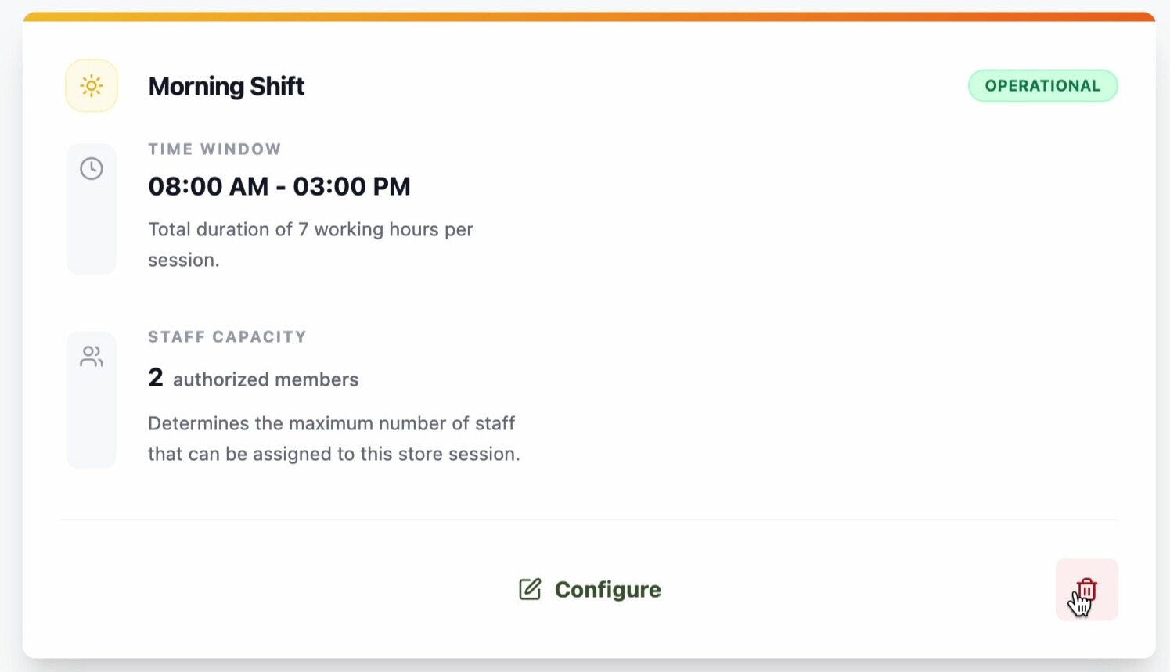Image resolution: width=1170 pixels, height=672 pixels.
Task: Open the Configure shift settings
Action: 607,589
